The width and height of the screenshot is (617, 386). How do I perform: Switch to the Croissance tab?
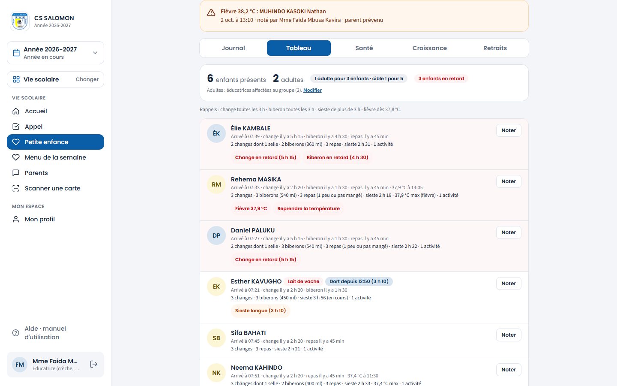[x=429, y=48]
